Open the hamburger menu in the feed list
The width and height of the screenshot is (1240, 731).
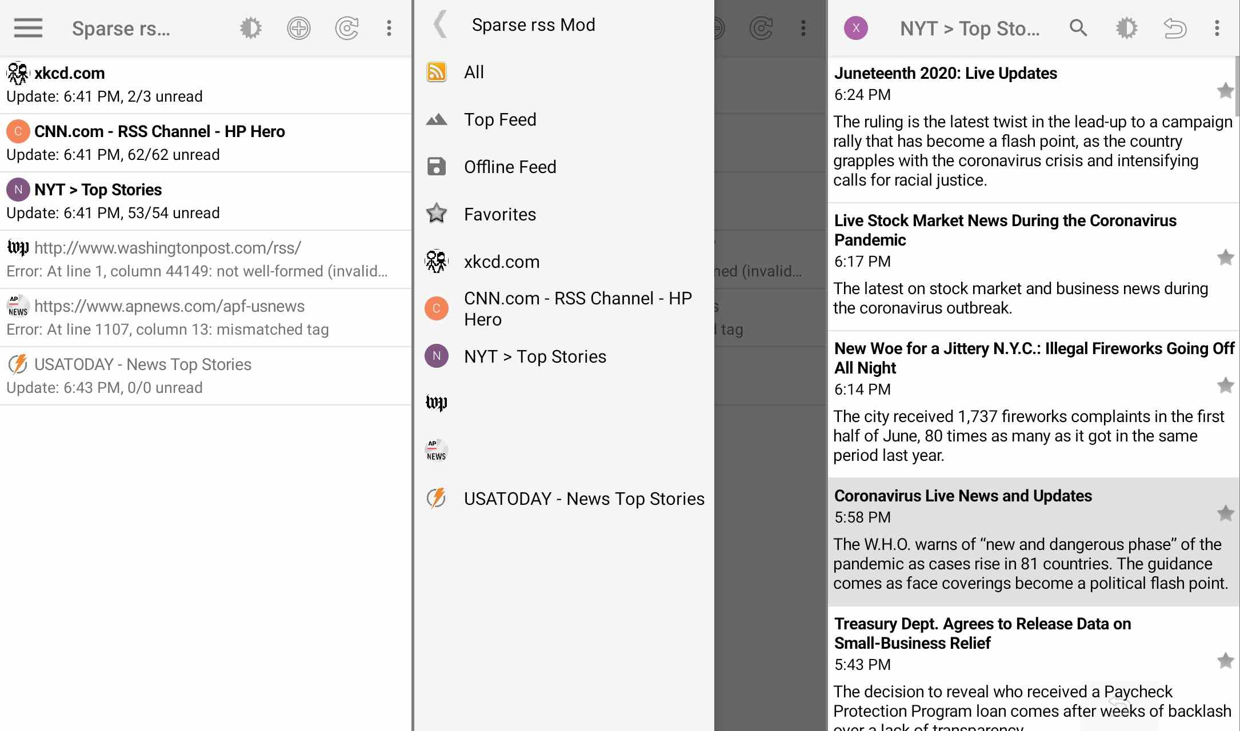(28, 27)
